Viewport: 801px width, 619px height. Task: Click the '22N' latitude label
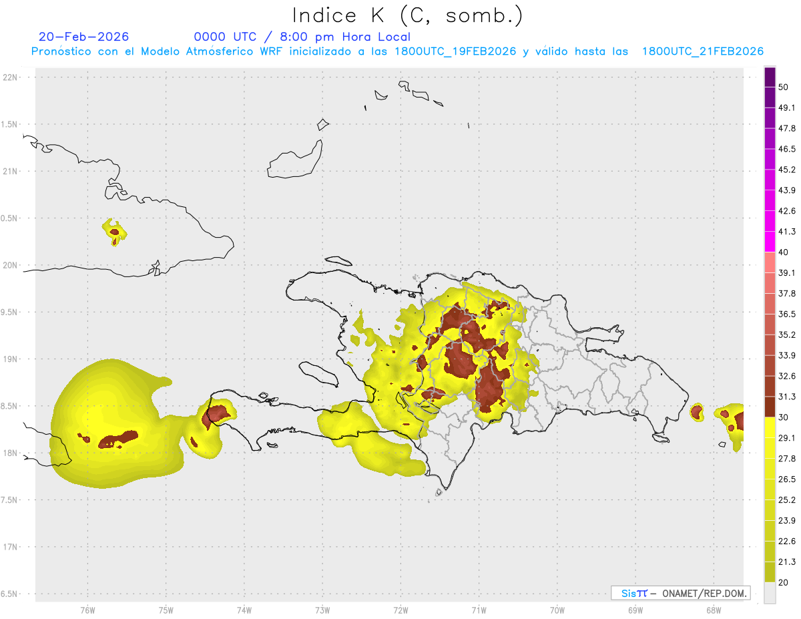tap(10, 77)
